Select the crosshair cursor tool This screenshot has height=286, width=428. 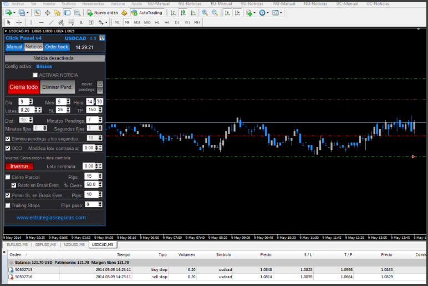point(19,22)
